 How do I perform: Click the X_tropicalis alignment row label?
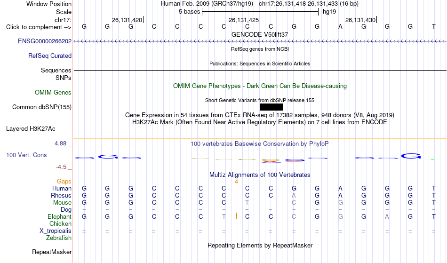click(x=56, y=231)
